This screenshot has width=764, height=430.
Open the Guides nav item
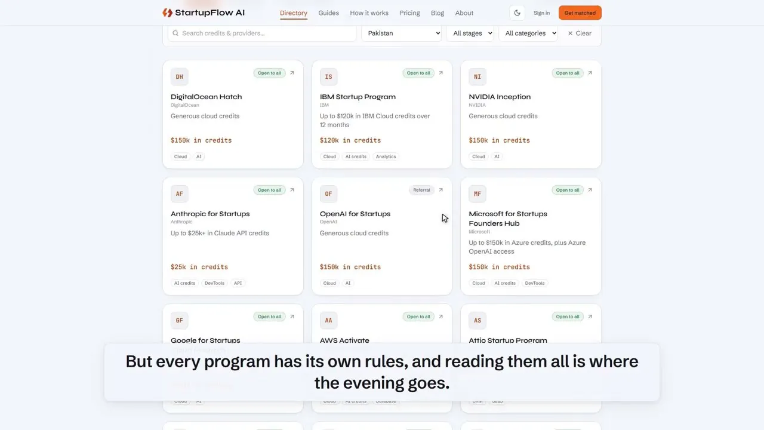pos(328,13)
